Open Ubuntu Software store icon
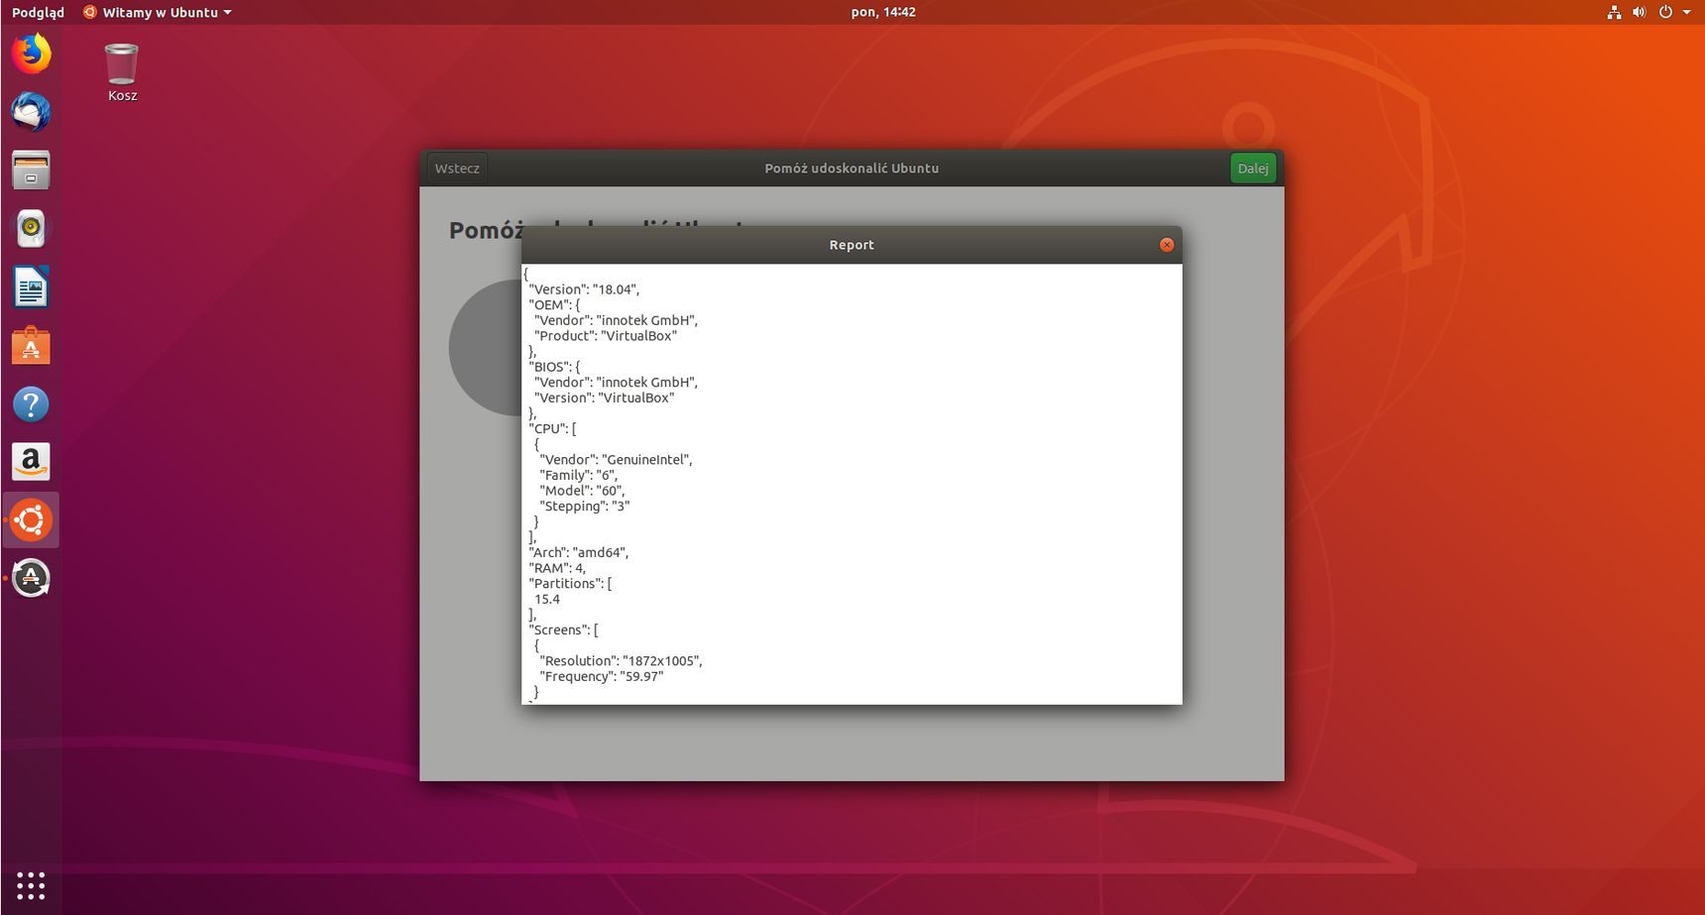Image resolution: width=1705 pixels, height=915 pixels. (x=31, y=346)
